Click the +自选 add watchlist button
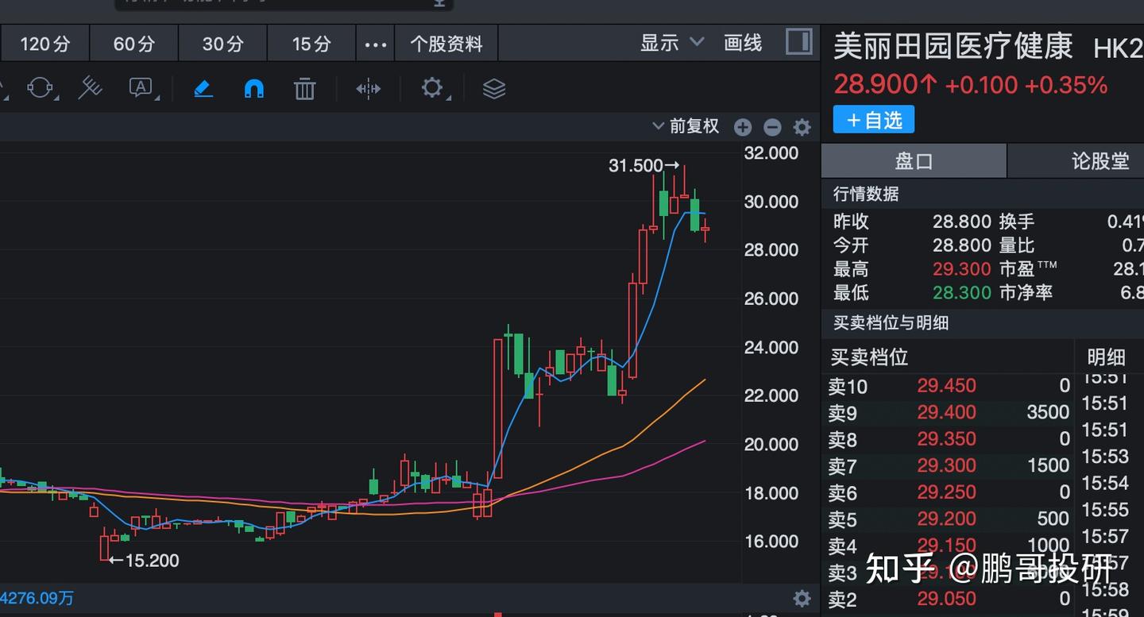The width and height of the screenshot is (1144, 617). (x=873, y=119)
